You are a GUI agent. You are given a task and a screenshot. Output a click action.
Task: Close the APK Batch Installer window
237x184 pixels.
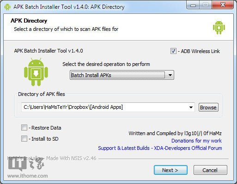[223, 5]
